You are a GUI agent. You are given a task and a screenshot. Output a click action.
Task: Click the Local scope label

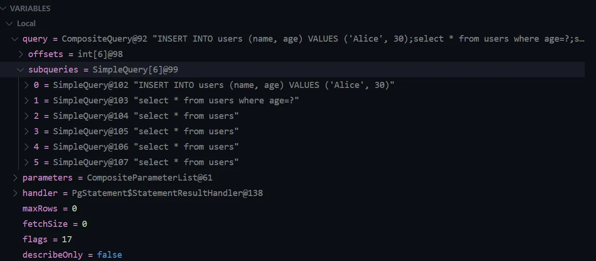point(26,23)
